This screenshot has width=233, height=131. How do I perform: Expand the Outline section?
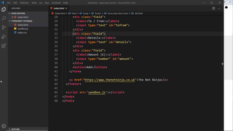pos(10,129)
